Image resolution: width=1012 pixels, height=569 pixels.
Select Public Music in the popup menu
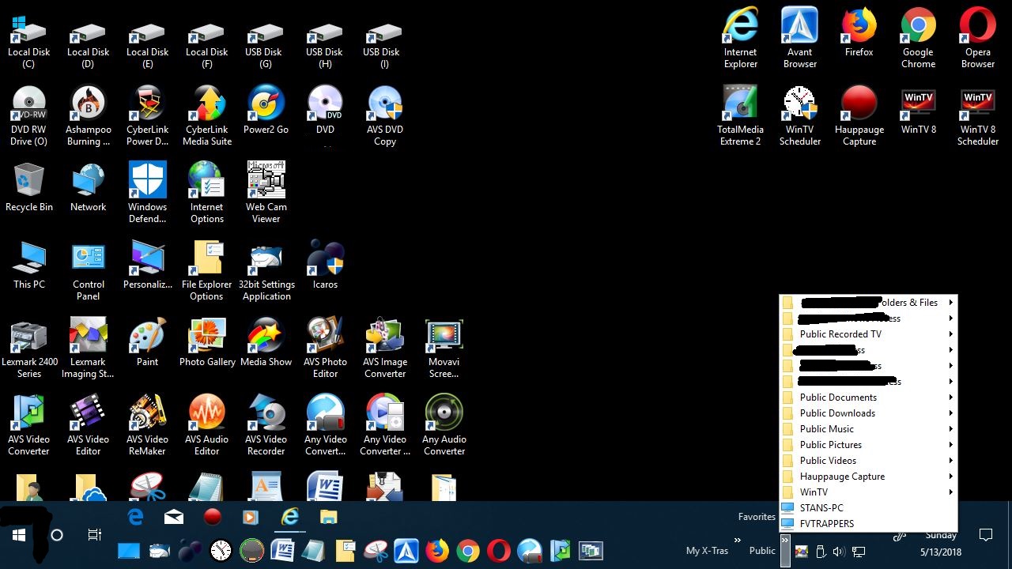click(x=826, y=429)
